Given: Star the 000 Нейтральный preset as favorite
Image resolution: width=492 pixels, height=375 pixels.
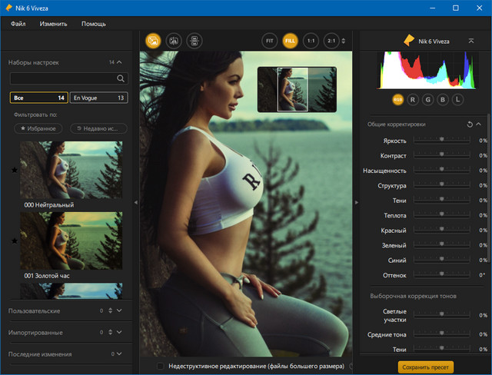Looking at the screenshot, I should [x=14, y=171].
